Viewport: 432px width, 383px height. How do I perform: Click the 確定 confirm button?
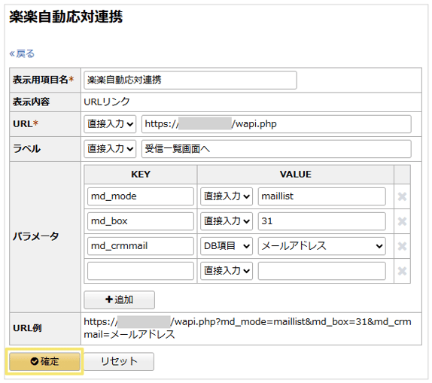44,361
